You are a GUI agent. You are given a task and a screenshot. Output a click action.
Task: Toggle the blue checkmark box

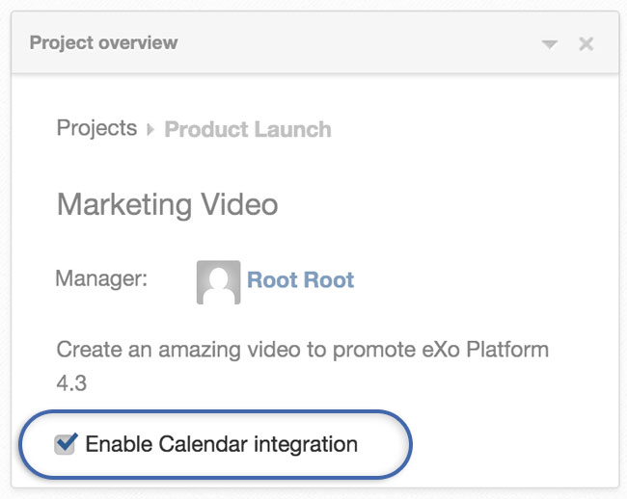pos(66,443)
